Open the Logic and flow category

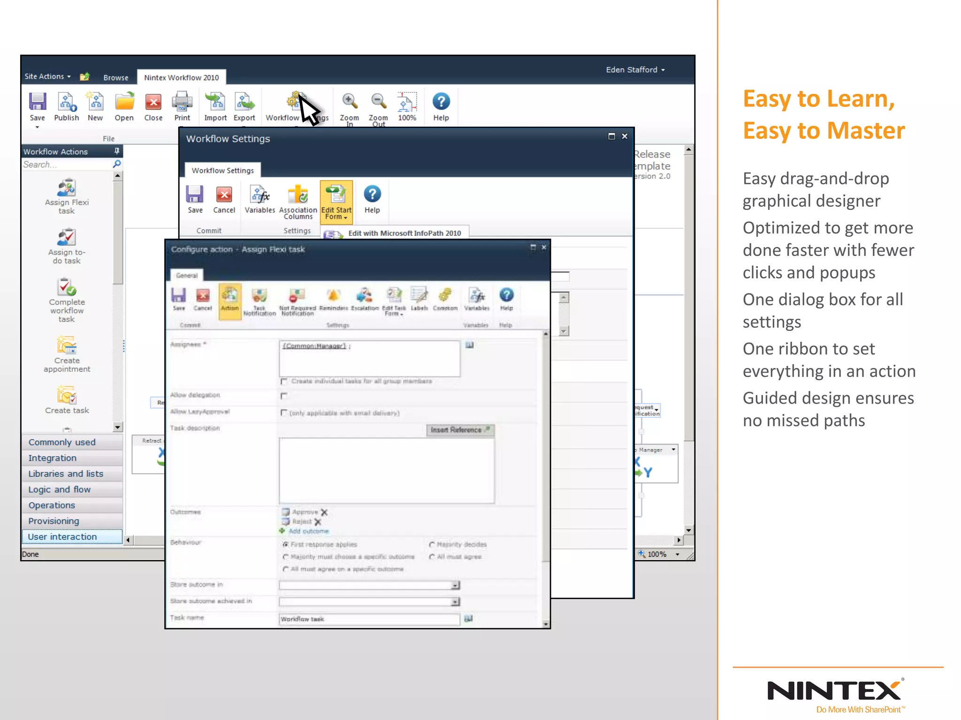72,489
